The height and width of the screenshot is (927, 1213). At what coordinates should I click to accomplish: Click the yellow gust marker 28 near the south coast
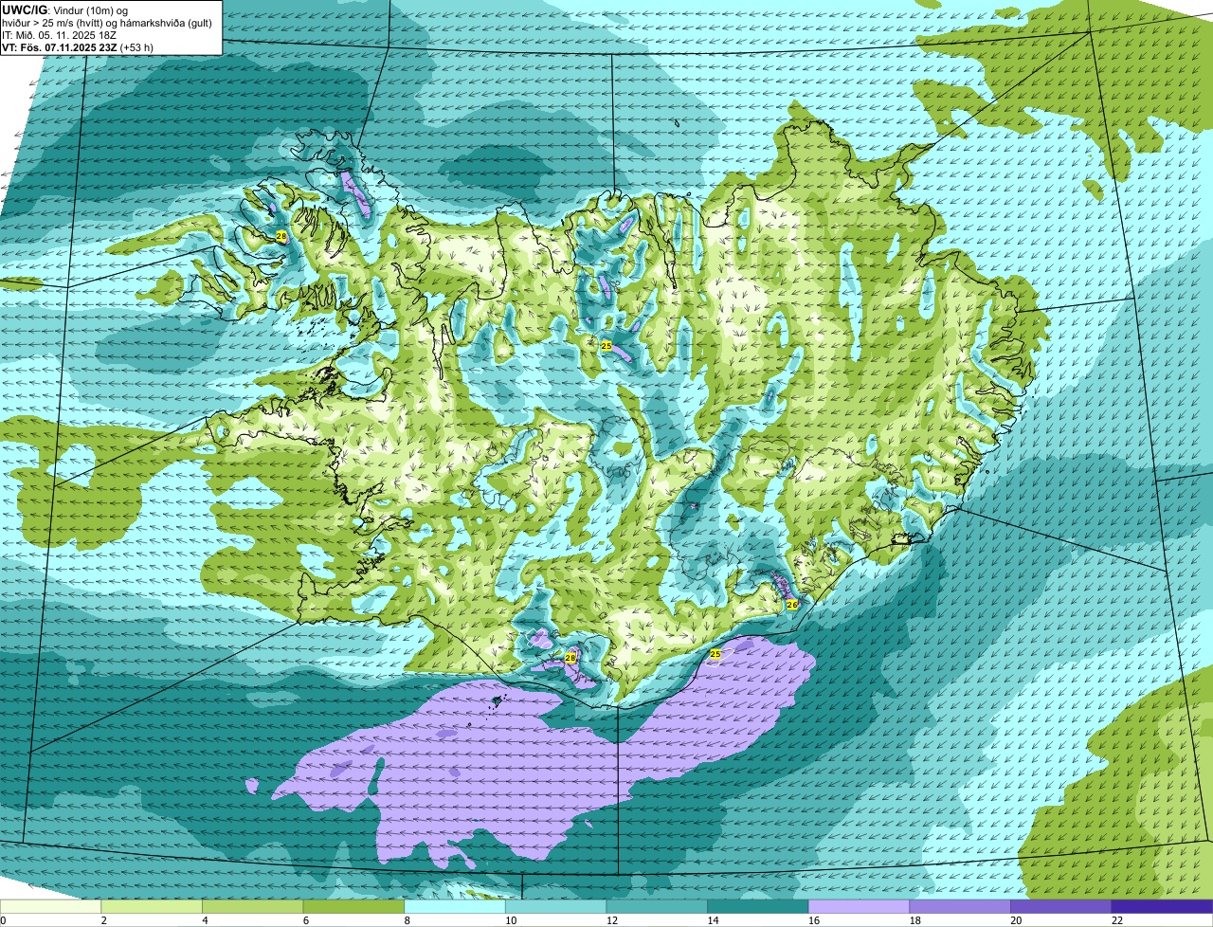pos(570,657)
